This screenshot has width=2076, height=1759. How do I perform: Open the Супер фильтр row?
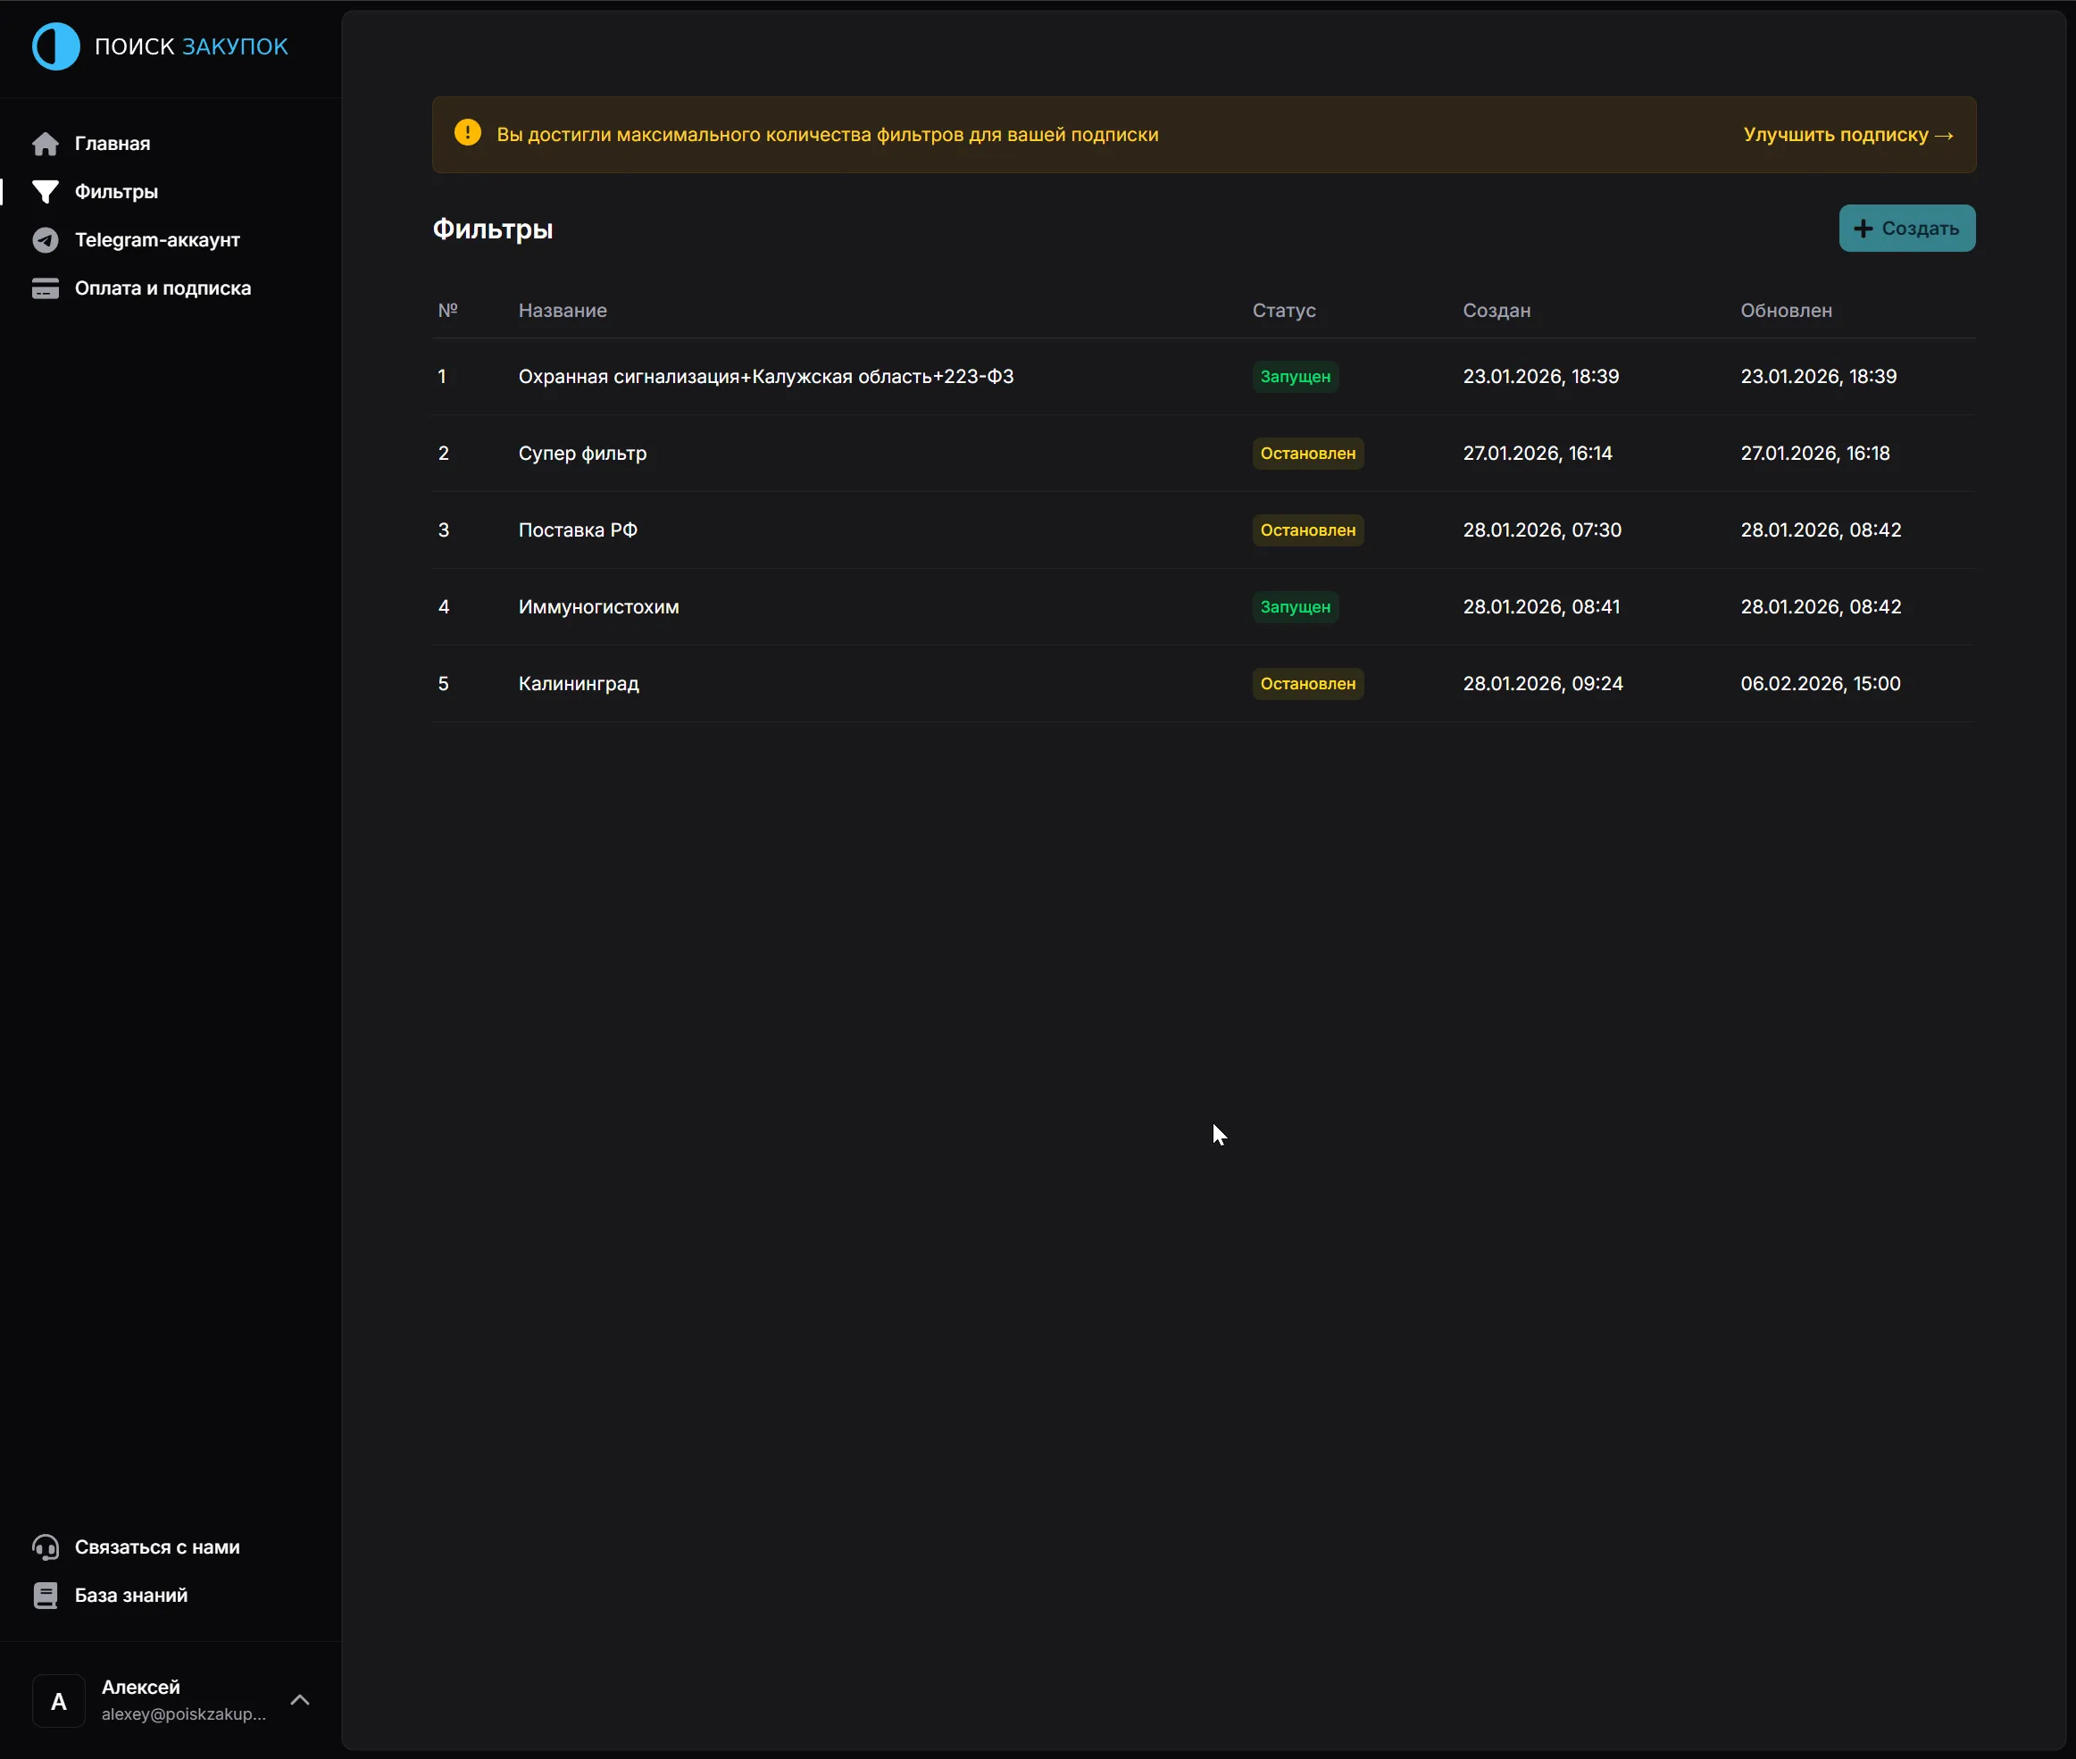click(582, 454)
